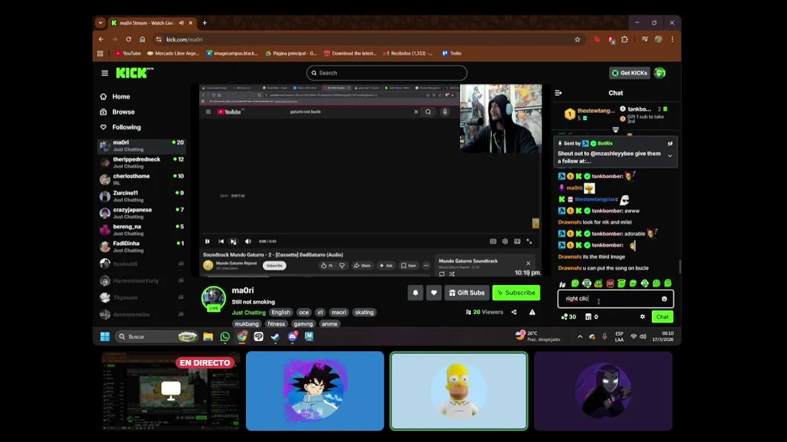Open Following in the sidebar
Screen dimensions: 787x442
121,127
